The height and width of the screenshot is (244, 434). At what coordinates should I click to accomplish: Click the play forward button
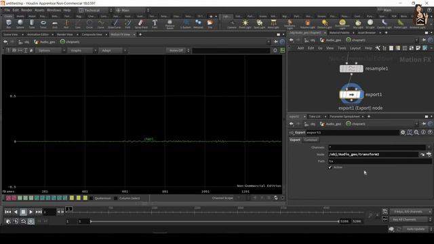(x=31, y=212)
